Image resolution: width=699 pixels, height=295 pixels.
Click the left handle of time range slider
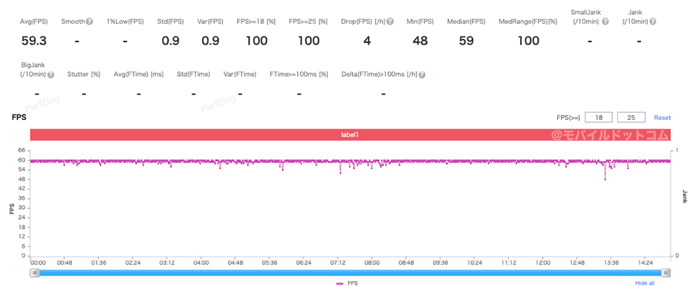click(x=34, y=273)
